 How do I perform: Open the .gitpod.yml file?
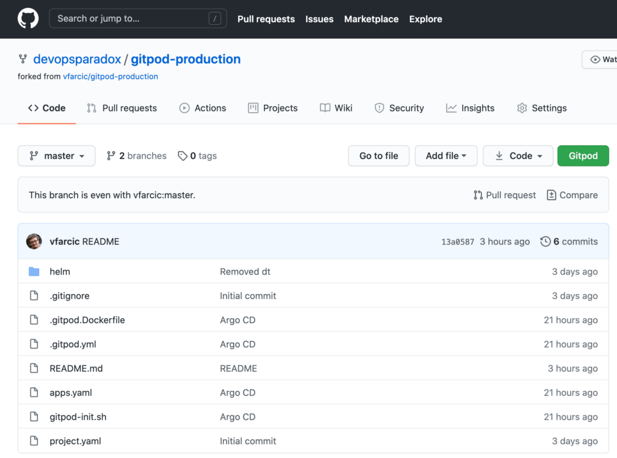click(73, 344)
